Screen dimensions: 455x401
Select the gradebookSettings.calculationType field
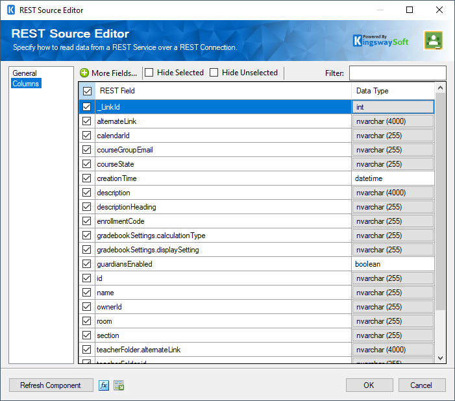pos(223,236)
